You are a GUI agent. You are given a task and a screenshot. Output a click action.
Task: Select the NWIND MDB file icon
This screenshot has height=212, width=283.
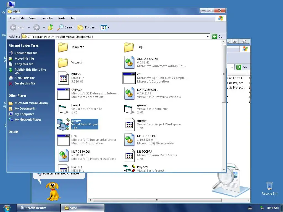(63, 168)
